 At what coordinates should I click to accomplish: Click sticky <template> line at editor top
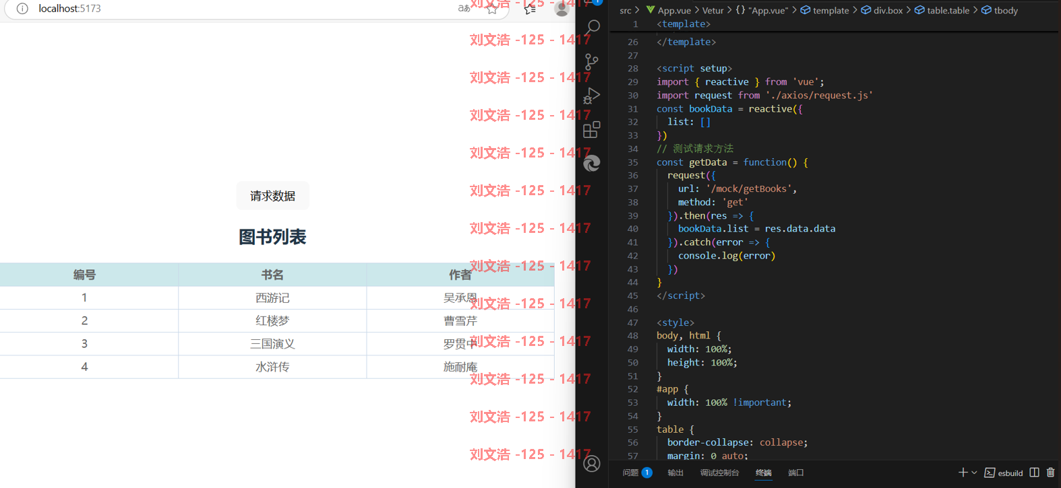tap(684, 24)
